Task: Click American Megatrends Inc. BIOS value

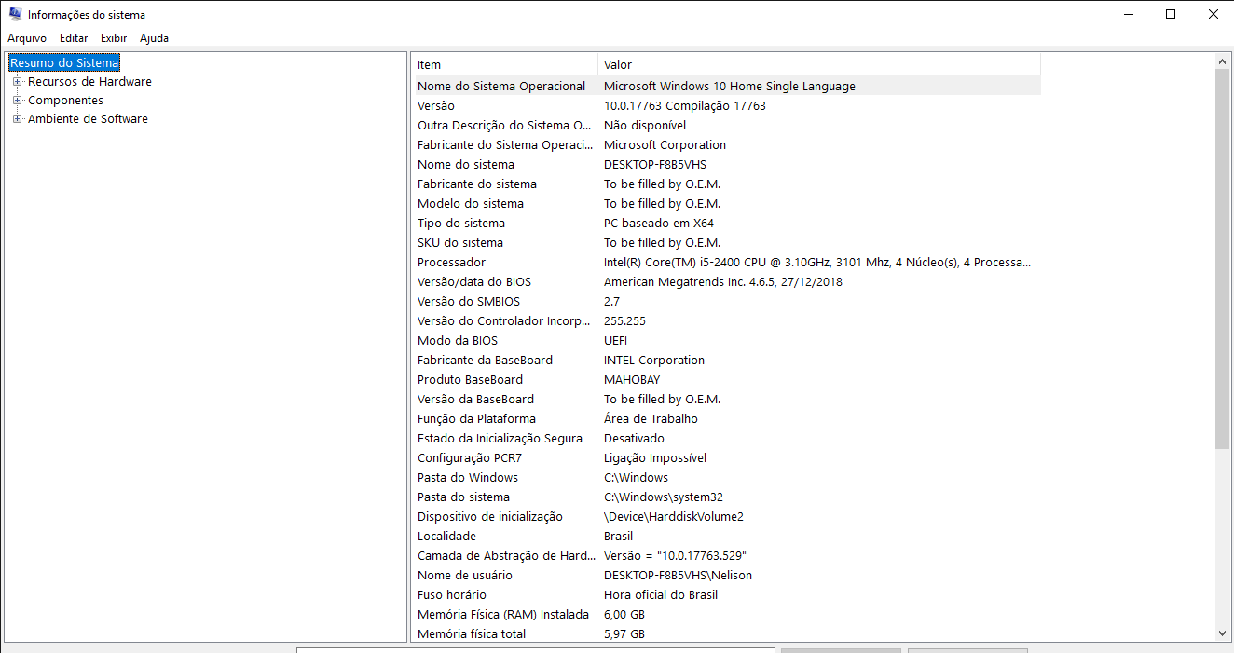Action: tap(723, 281)
